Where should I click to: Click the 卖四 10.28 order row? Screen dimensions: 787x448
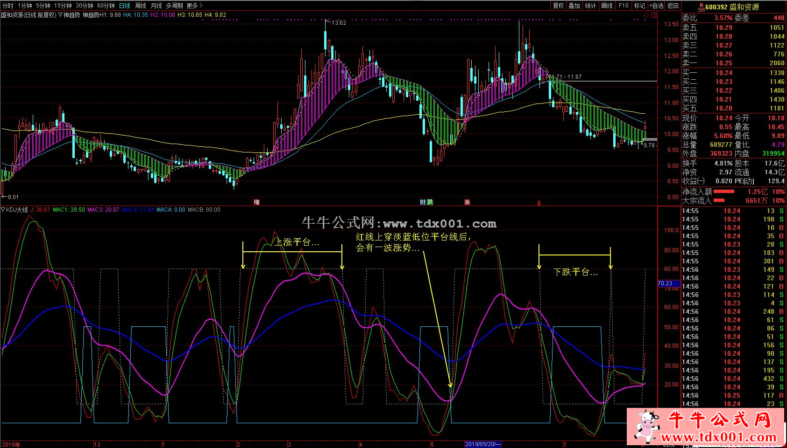(733, 36)
